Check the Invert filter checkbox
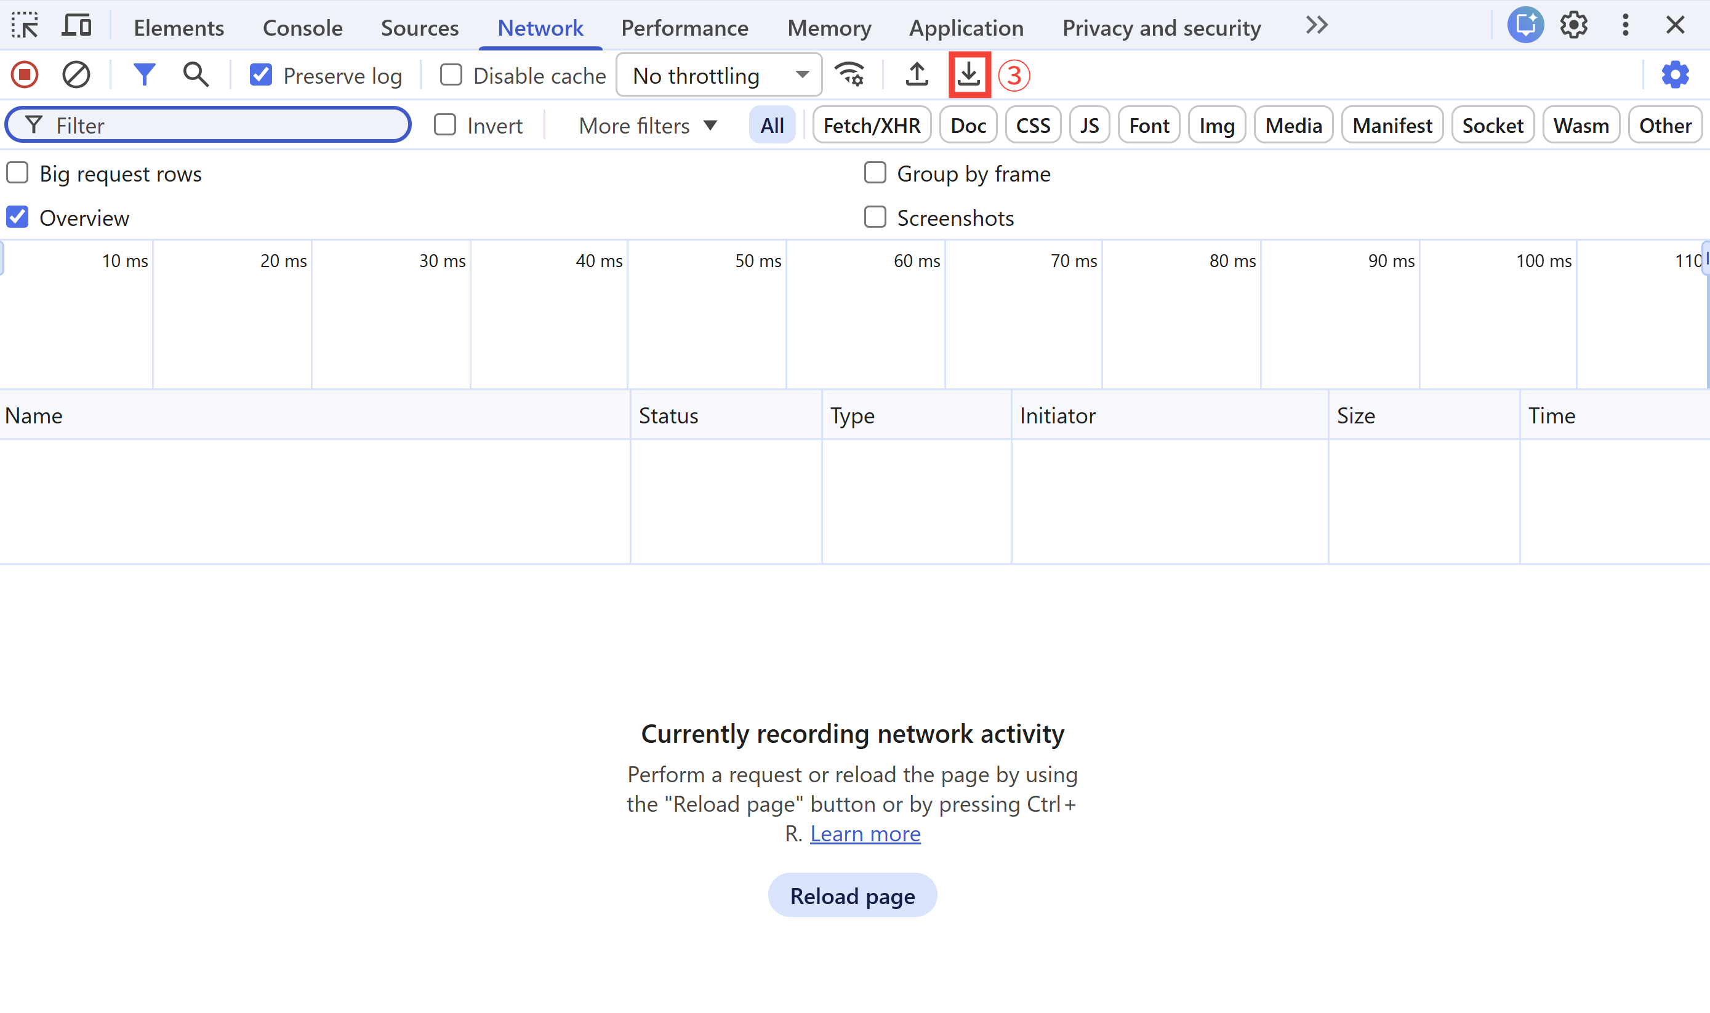The width and height of the screenshot is (1710, 1013). pyautogui.click(x=445, y=125)
